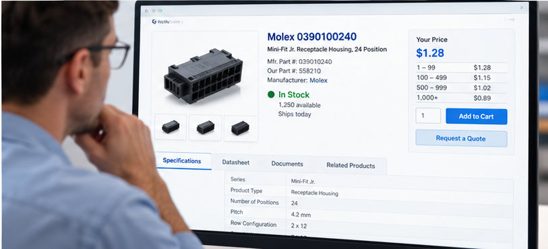The image size is (548, 249).
Task: Select the 500 – 999 price tier row
Action: click(x=461, y=88)
